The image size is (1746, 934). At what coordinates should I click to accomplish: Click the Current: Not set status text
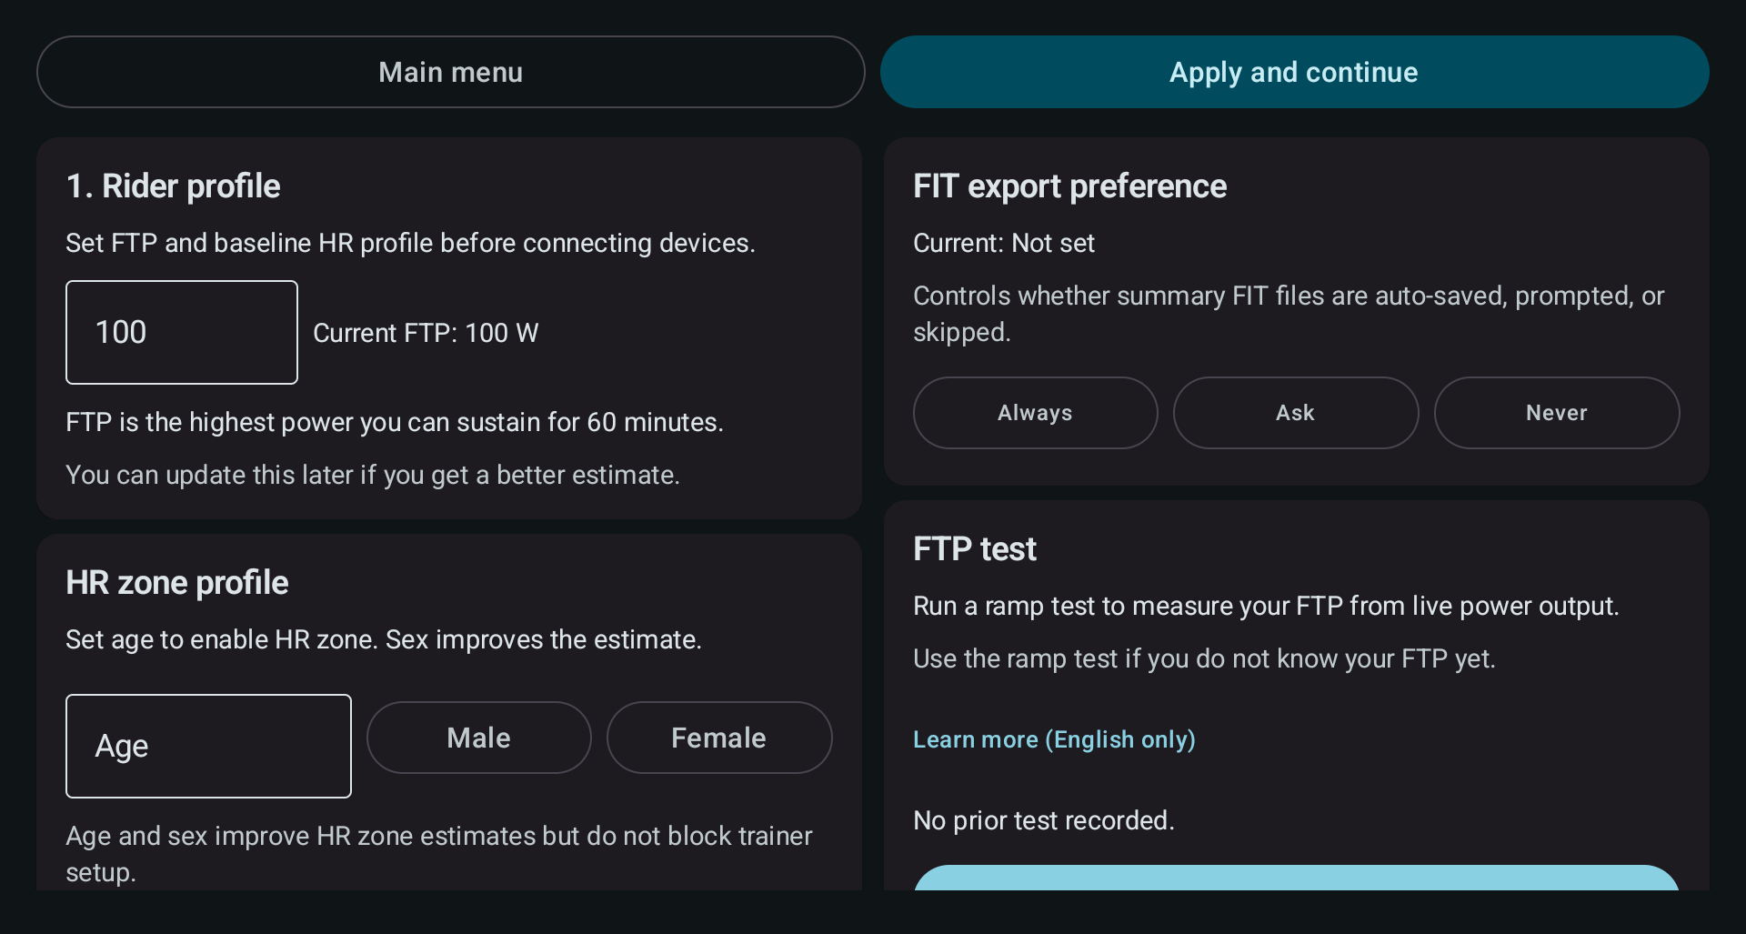(x=1004, y=243)
